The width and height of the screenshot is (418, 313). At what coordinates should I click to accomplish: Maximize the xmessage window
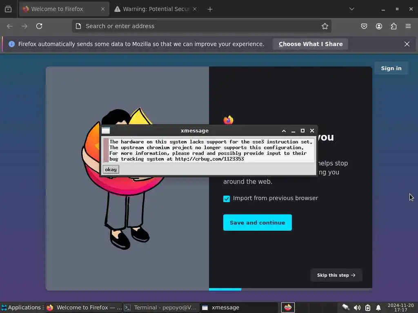pyautogui.click(x=302, y=131)
